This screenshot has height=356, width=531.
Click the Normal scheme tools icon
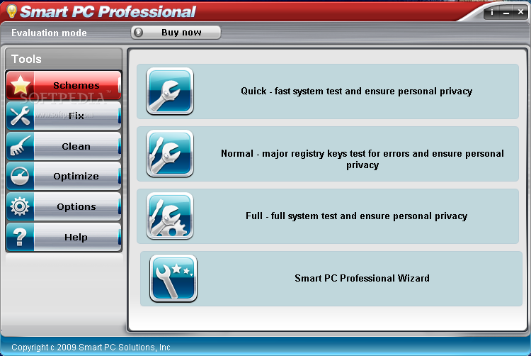click(170, 153)
